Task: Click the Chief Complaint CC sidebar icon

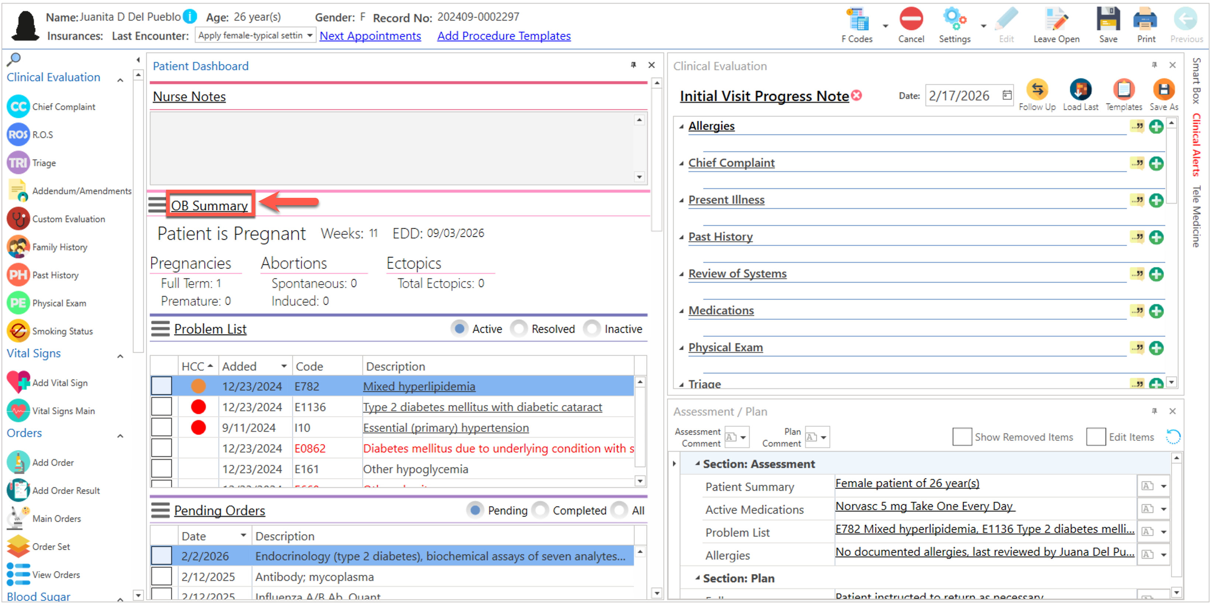Action: [18, 107]
